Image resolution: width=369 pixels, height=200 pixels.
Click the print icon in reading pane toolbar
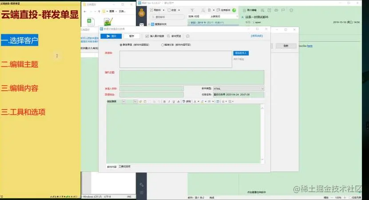pos(276,10)
